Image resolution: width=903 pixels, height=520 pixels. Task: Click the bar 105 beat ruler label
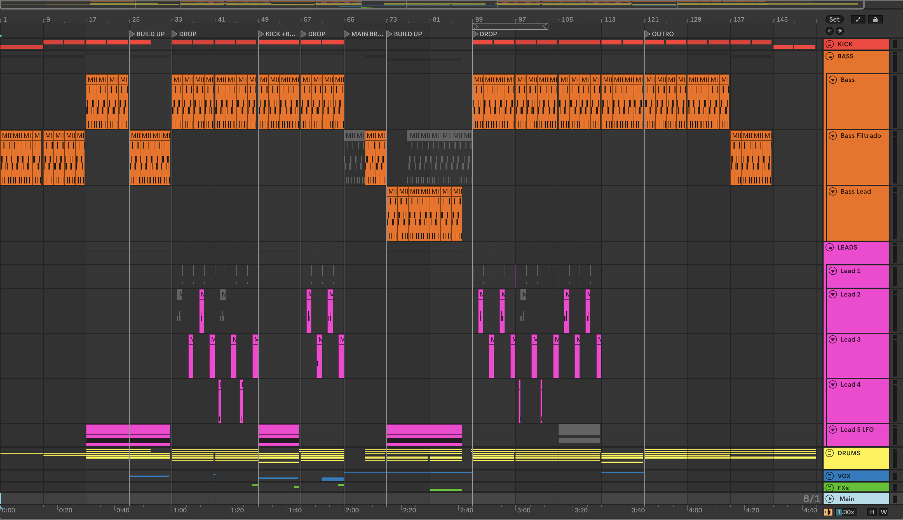(567, 19)
